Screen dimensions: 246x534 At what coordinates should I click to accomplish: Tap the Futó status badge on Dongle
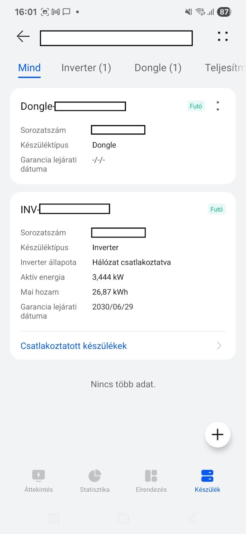tap(196, 106)
